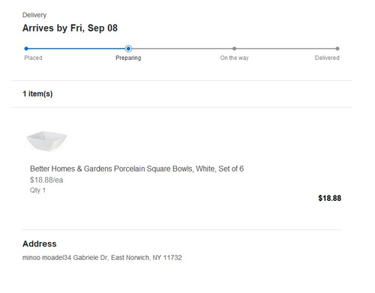Click the 1 item(s) header
The image size is (375, 293).
pos(37,94)
